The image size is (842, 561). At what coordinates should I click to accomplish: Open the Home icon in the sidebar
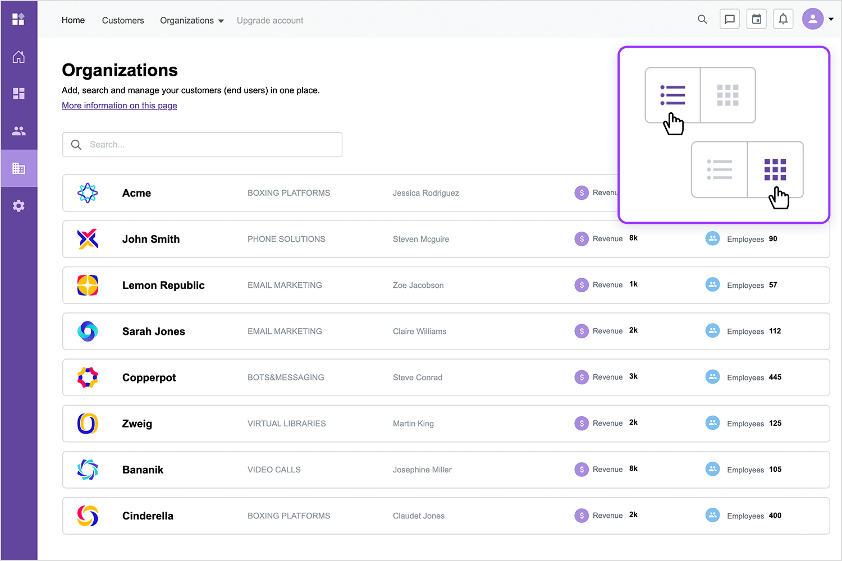[x=19, y=57]
